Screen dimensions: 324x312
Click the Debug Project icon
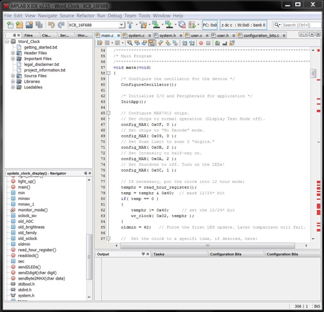[192, 25]
